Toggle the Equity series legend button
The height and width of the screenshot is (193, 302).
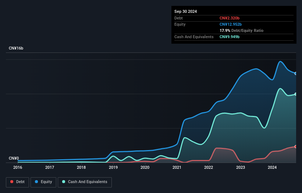[x=43, y=182]
